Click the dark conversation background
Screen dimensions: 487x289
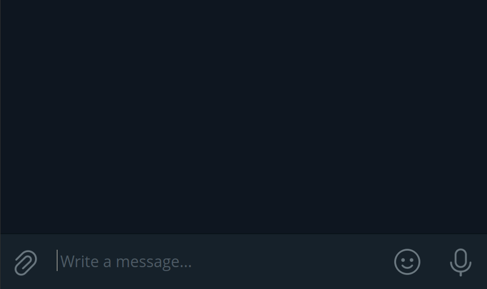point(243,117)
